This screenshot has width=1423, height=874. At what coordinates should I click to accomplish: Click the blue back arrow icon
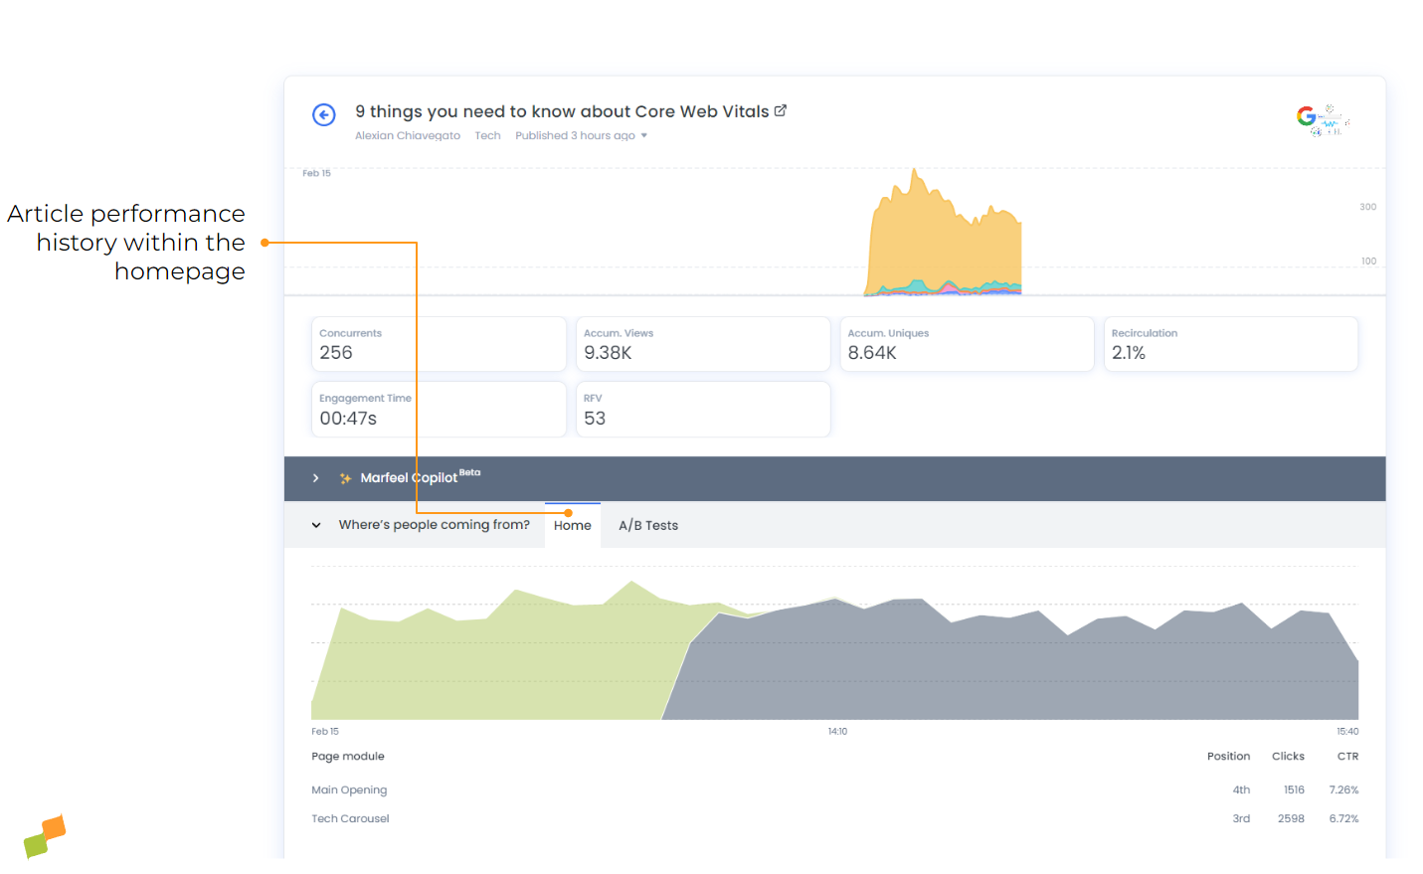[323, 114]
